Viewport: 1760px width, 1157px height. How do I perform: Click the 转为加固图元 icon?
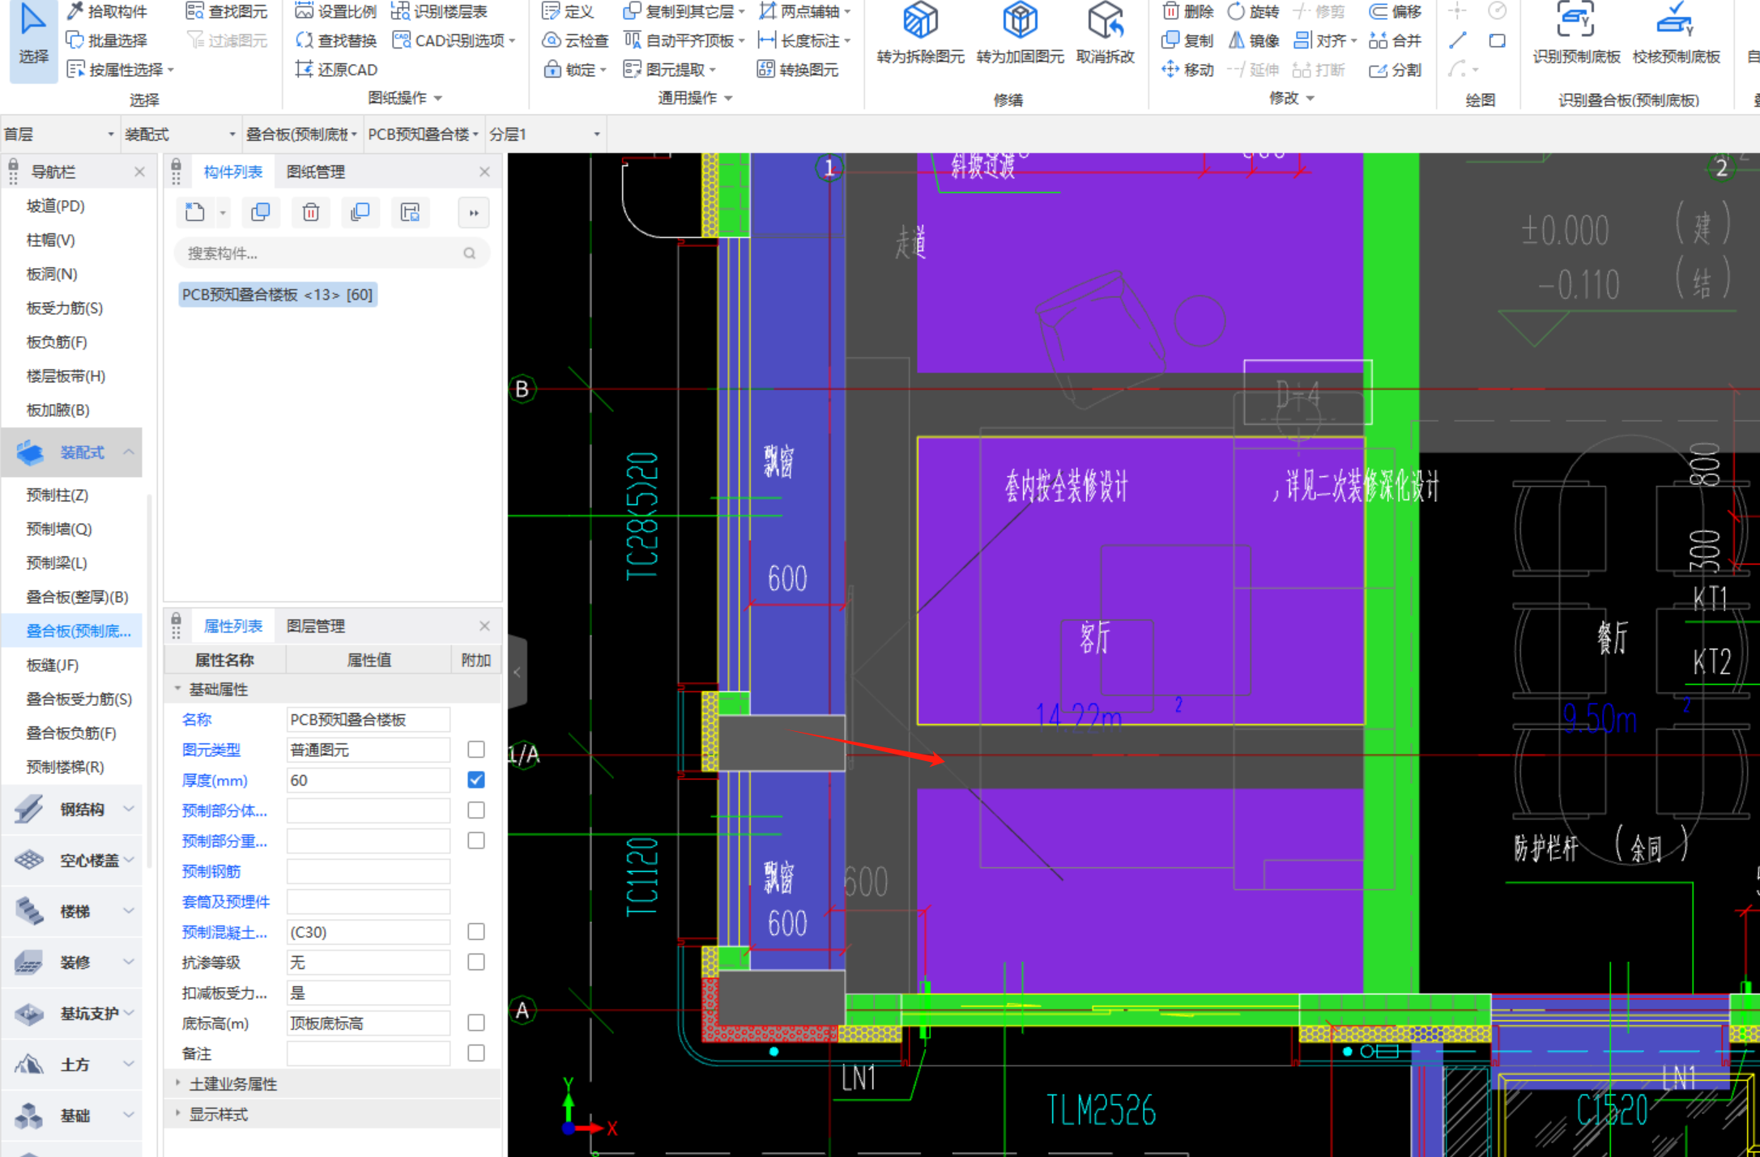click(x=1020, y=21)
